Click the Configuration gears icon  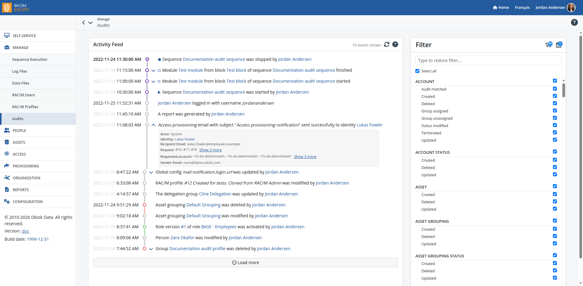tap(7, 202)
